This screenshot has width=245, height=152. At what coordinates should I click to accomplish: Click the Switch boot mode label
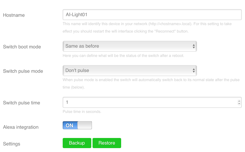point(22,47)
